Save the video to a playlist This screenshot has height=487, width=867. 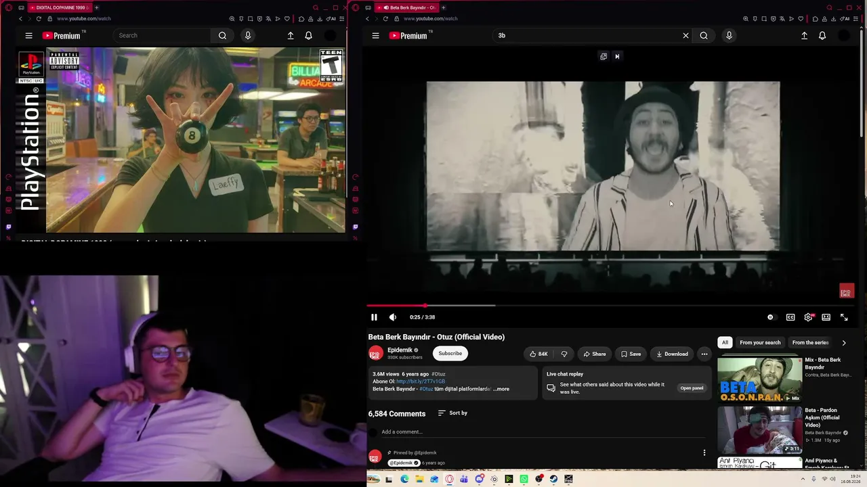631,354
